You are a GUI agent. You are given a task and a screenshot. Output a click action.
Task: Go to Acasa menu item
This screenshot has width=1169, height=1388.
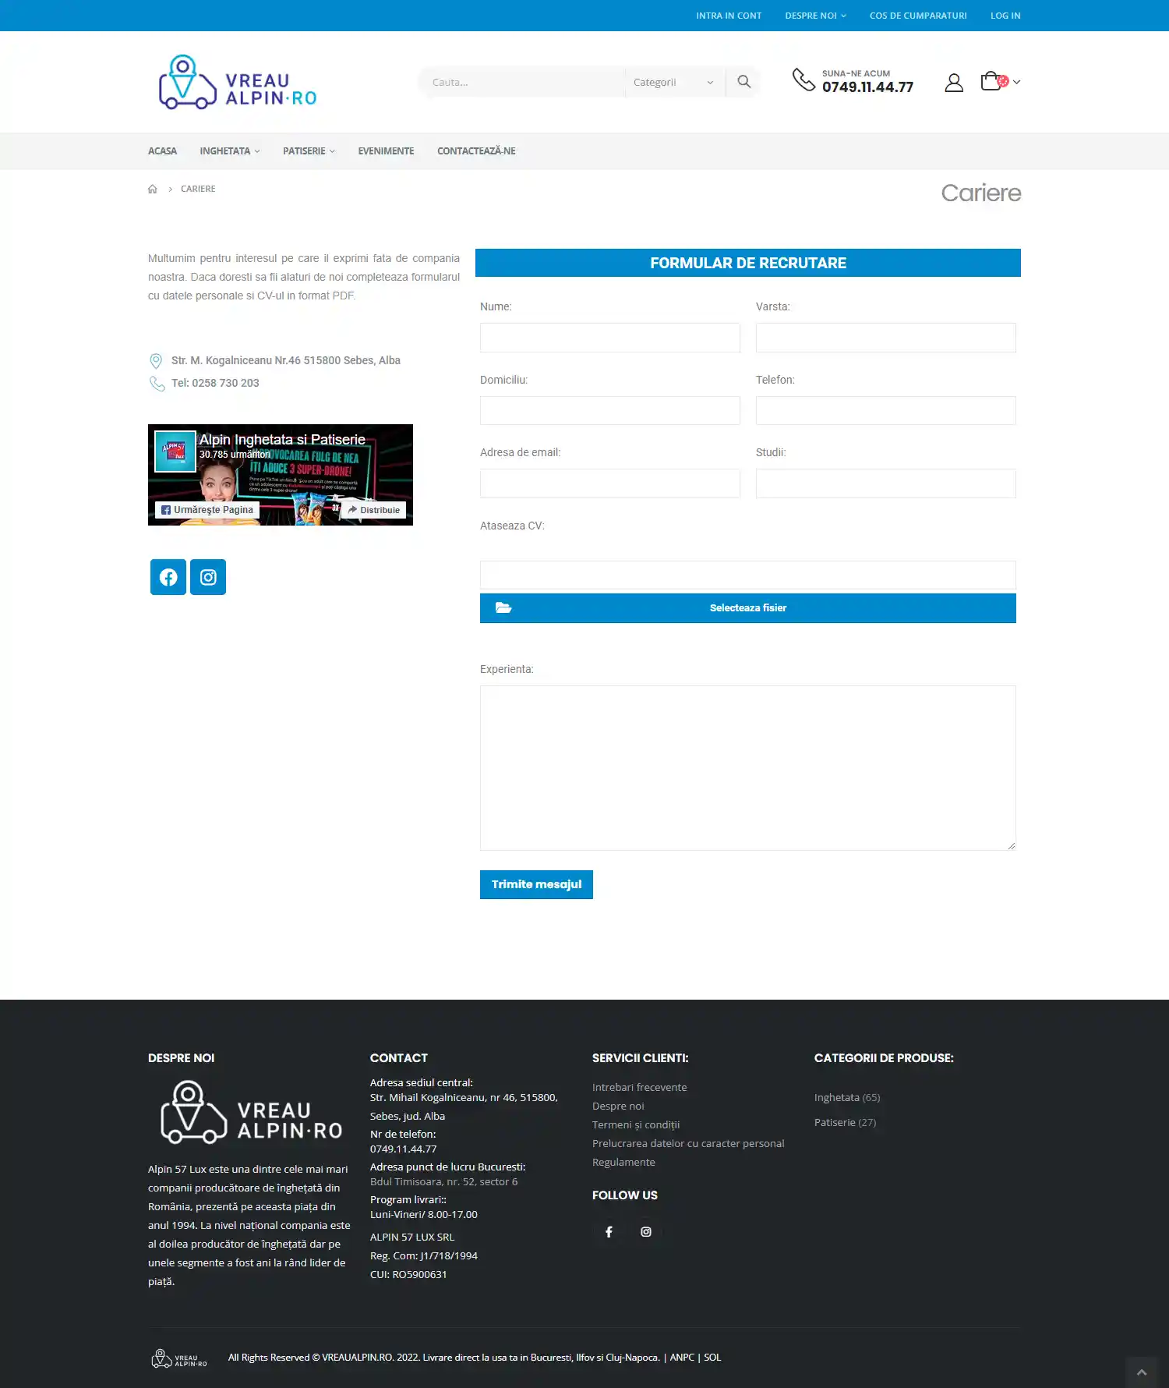(x=162, y=151)
